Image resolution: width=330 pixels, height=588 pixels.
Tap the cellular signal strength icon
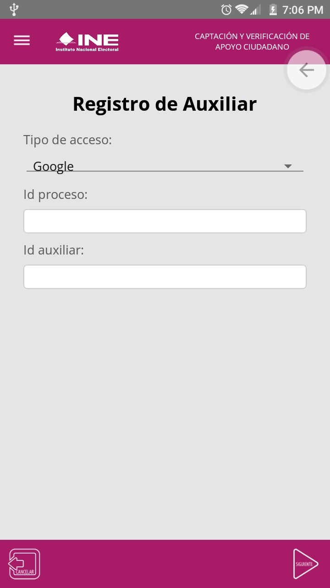[256, 10]
